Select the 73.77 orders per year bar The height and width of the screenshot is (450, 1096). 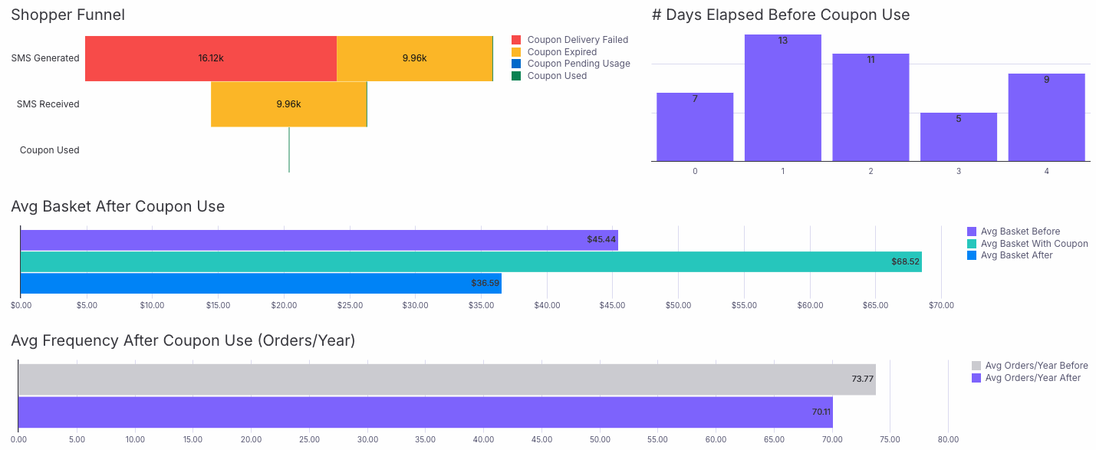coord(447,379)
